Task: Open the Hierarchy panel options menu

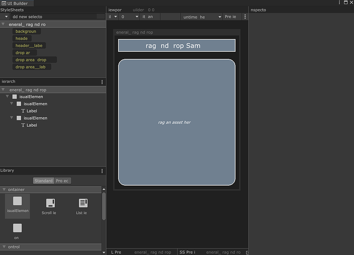Action: pyautogui.click(x=102, y=82)
